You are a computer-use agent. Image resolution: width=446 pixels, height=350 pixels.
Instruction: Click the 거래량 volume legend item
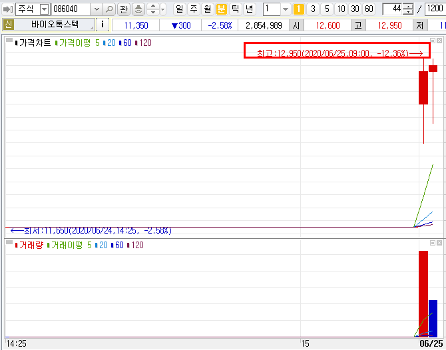[x=29, y=245]
